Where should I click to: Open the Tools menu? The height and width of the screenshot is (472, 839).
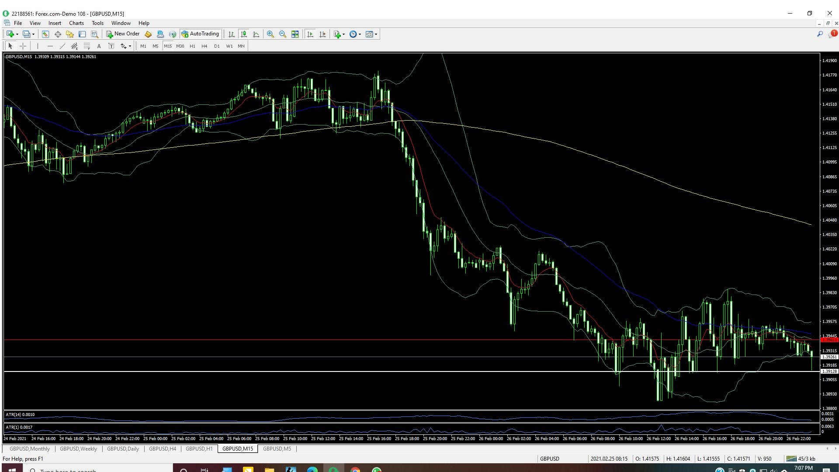pos(97,23)
